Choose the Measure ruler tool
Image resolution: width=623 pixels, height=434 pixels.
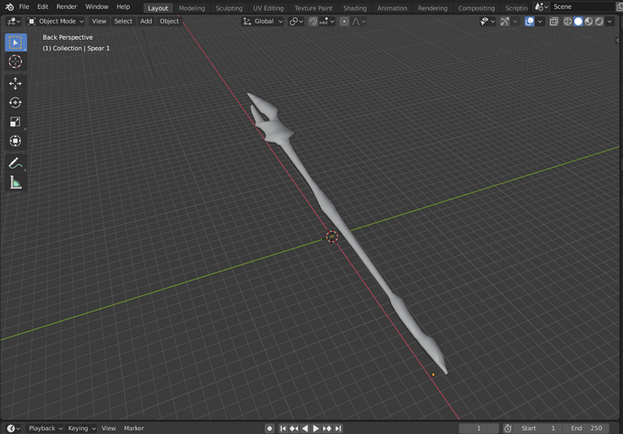click(x=15, y=182)
